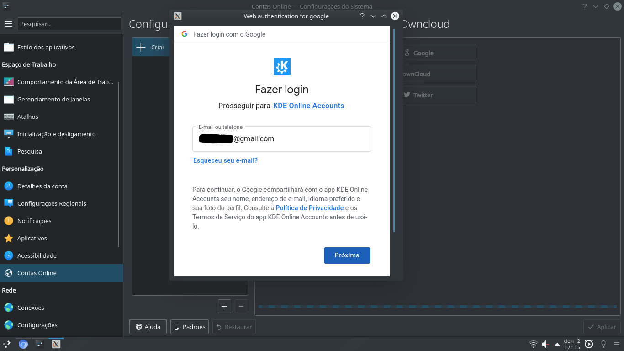This screenshot has width=624, height=351.
Task: Open the Atalhos keyboard icon
Action: [9, 117]
